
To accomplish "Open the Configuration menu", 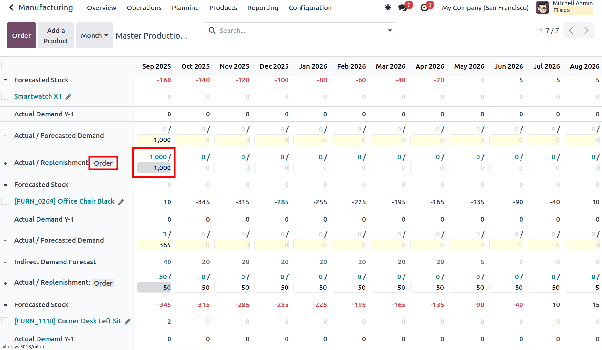I will pos(310,7).
